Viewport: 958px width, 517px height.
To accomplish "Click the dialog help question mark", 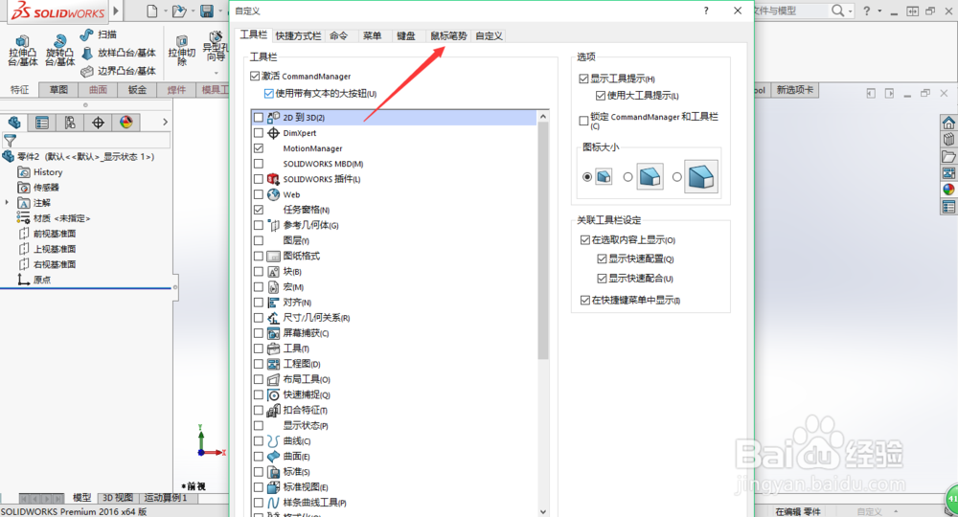I will pos(706,11).
